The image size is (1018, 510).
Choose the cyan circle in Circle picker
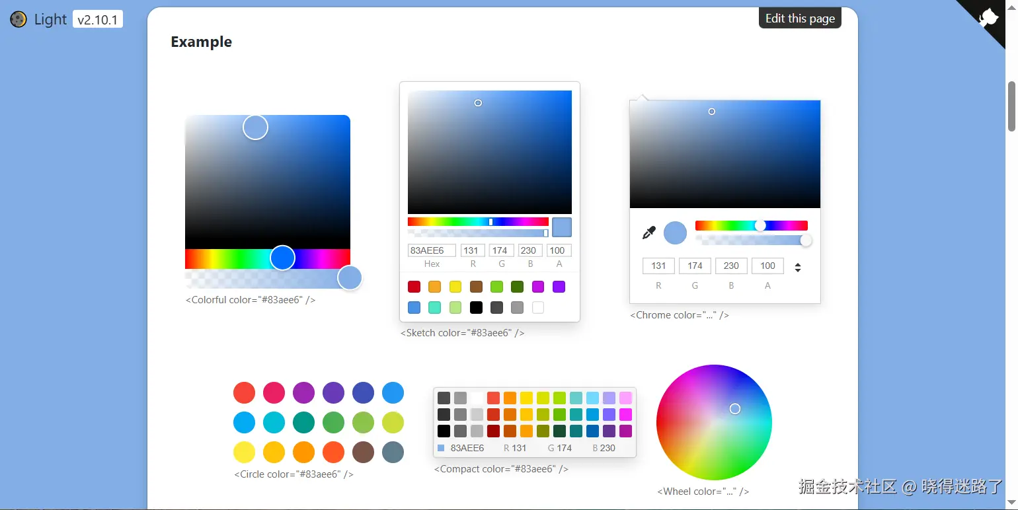point(274,422)
